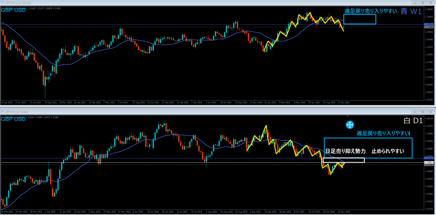The height and width of the screenshot is (215, 436).
Task: Minimize the GBPUSD Weekly chart window
Action: coord(416,3)
